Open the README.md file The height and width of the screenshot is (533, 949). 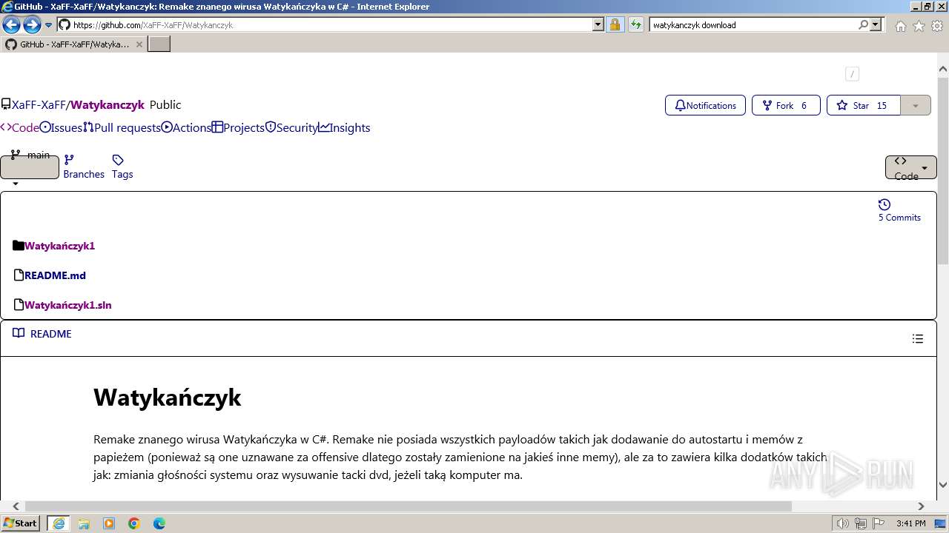pyautogui.click(x=55, y=275)
